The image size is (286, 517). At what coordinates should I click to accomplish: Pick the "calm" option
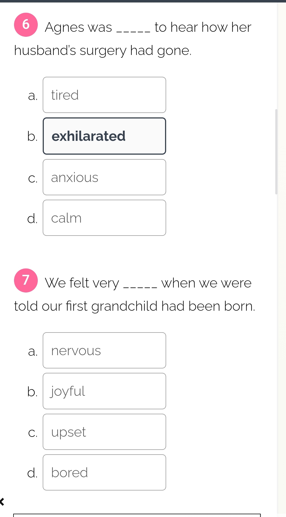click(104, 218)
